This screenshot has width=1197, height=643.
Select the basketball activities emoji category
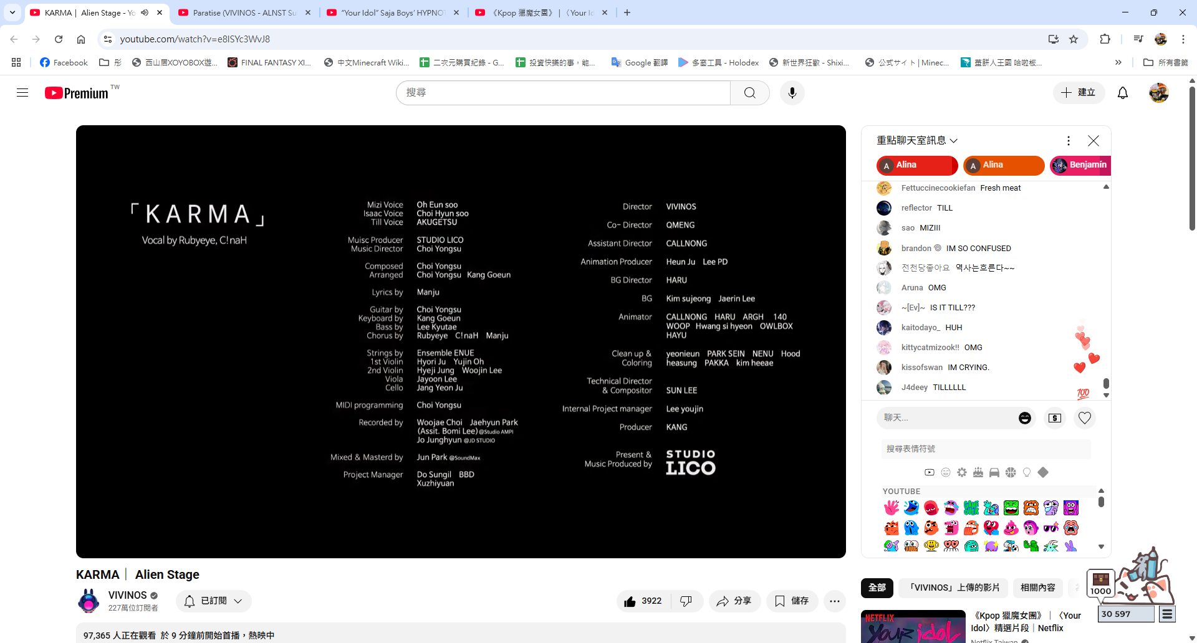pyautogui.click(x=1011, y=472)
